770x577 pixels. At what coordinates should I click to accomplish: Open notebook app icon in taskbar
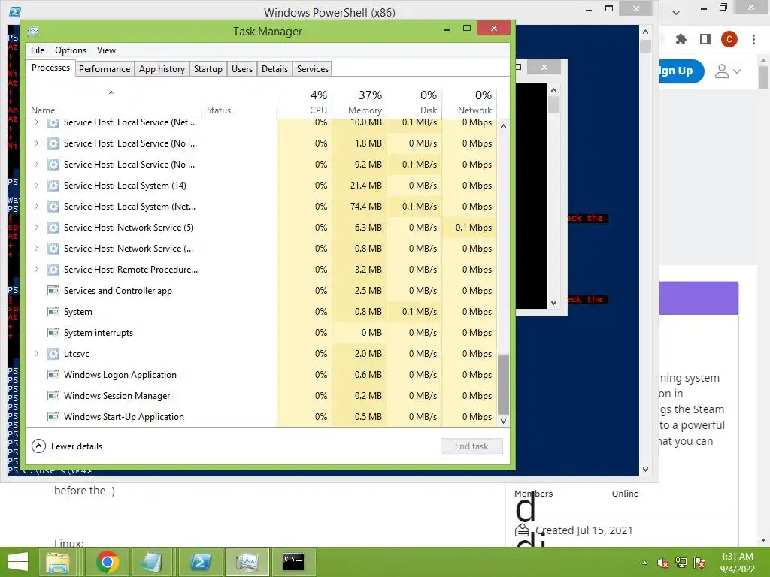pyautogui.click(x=152, y=562)
